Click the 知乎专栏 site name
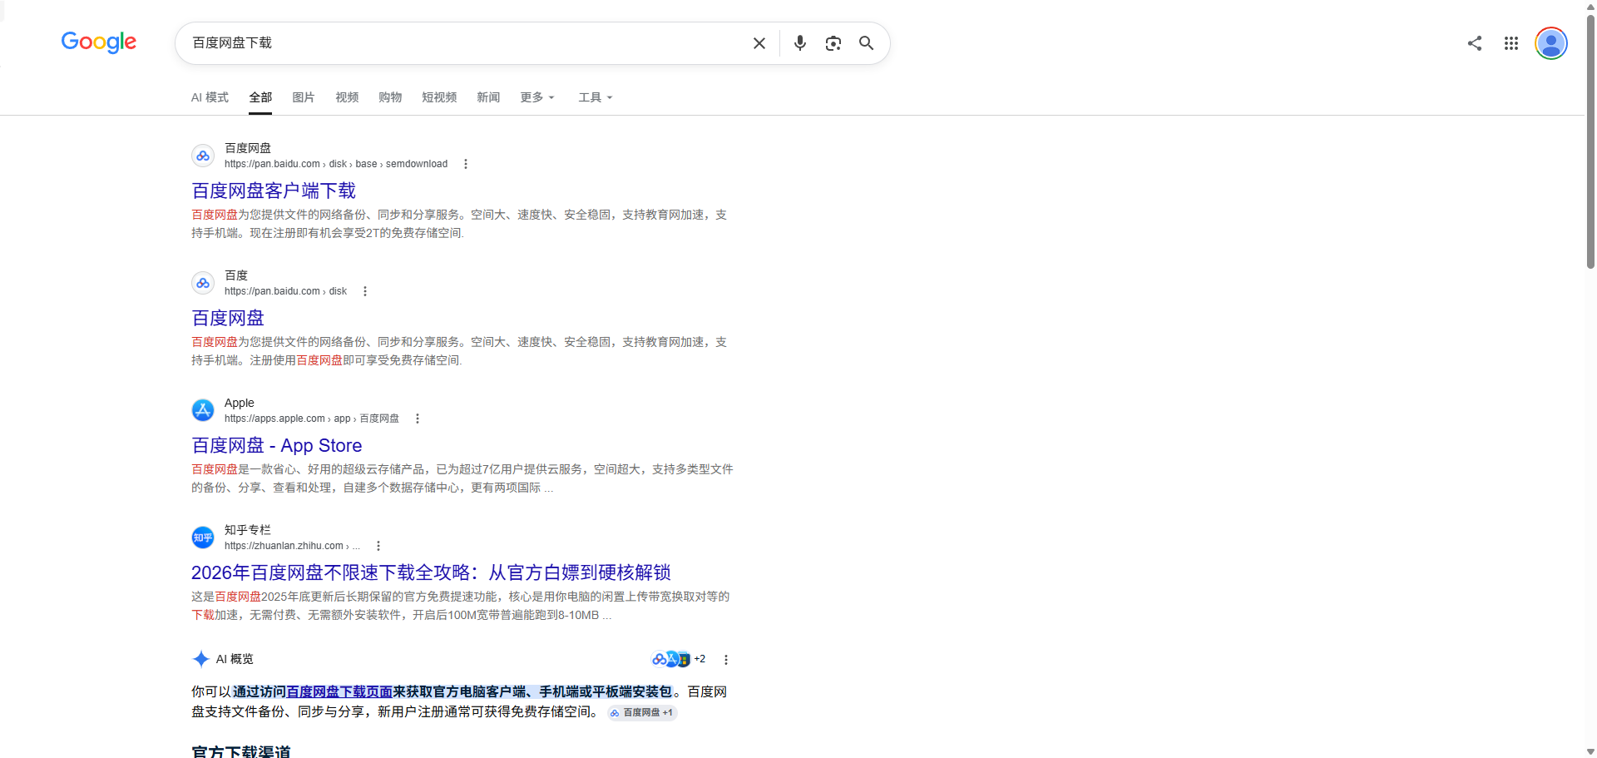The height and width of the screenshot is (758, 1597). pos(248,530)
